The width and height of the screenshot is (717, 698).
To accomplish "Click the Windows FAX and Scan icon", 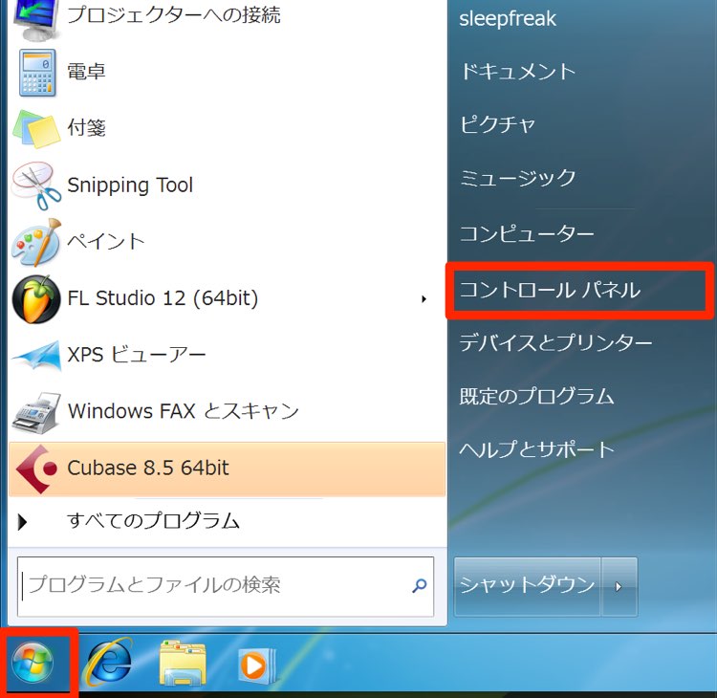I will pyautogui.click(x=36, y=412).
